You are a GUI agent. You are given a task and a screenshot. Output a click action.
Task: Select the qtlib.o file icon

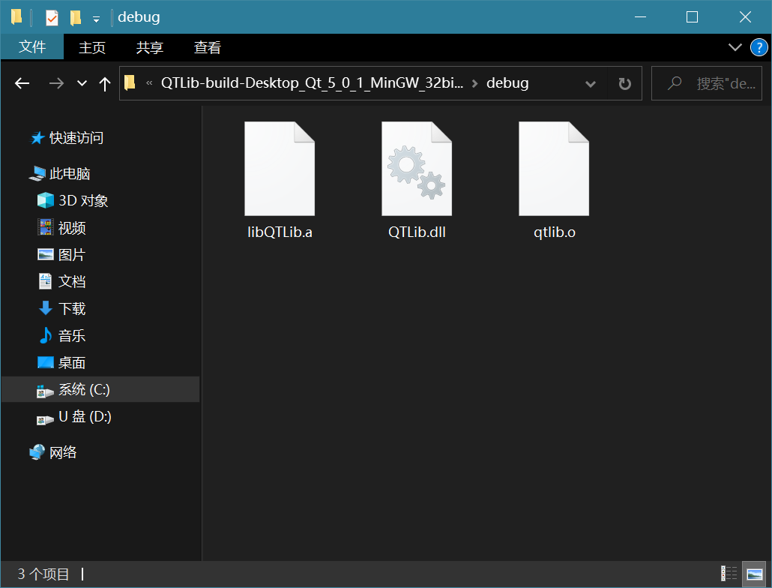[x=554, y=169]
